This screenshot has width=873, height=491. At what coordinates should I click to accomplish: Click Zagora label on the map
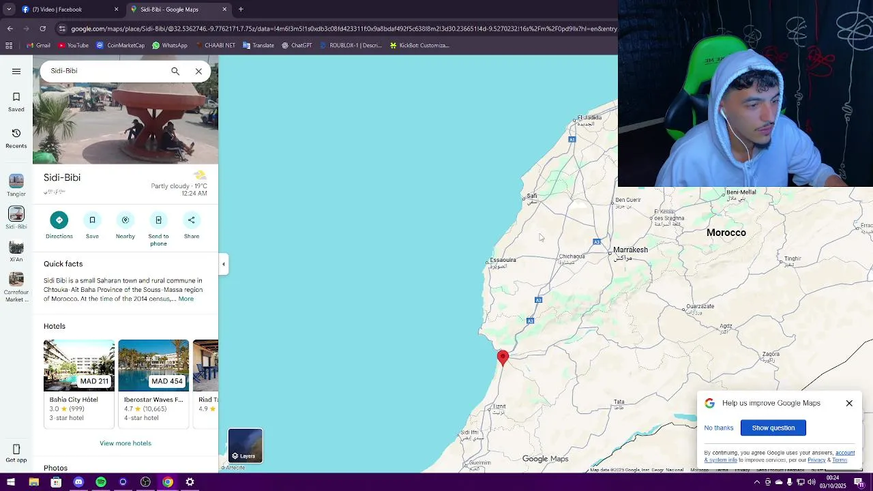point(771,354)
